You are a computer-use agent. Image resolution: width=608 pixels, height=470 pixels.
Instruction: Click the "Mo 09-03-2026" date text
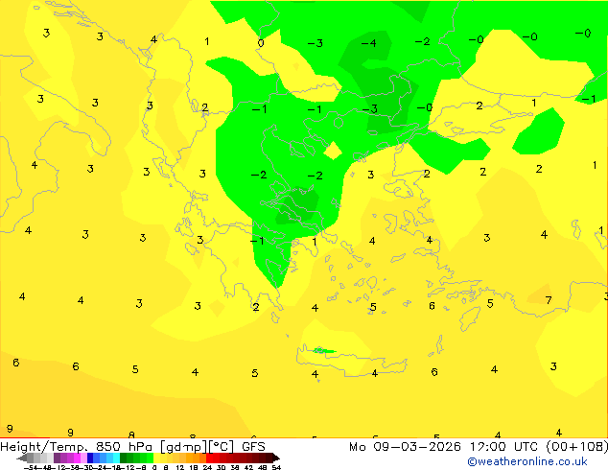point(405,447)
